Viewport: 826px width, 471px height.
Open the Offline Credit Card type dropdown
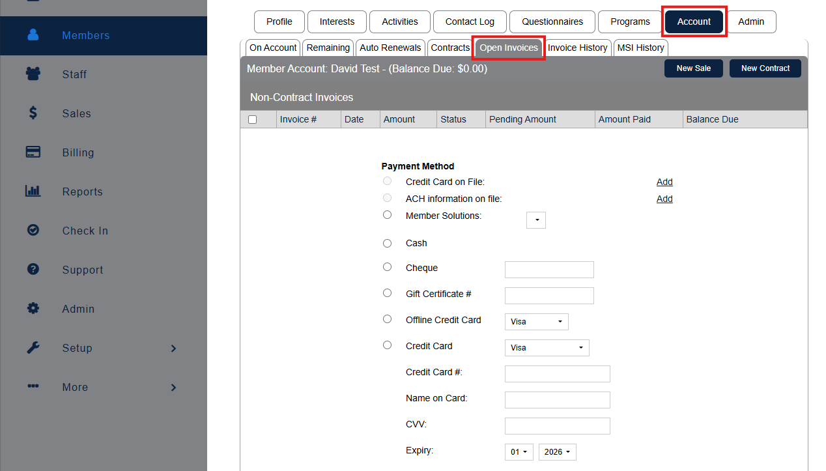(x=536, y=322)
